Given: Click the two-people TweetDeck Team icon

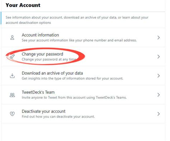Looking at the screenshot, I should 12,95.
